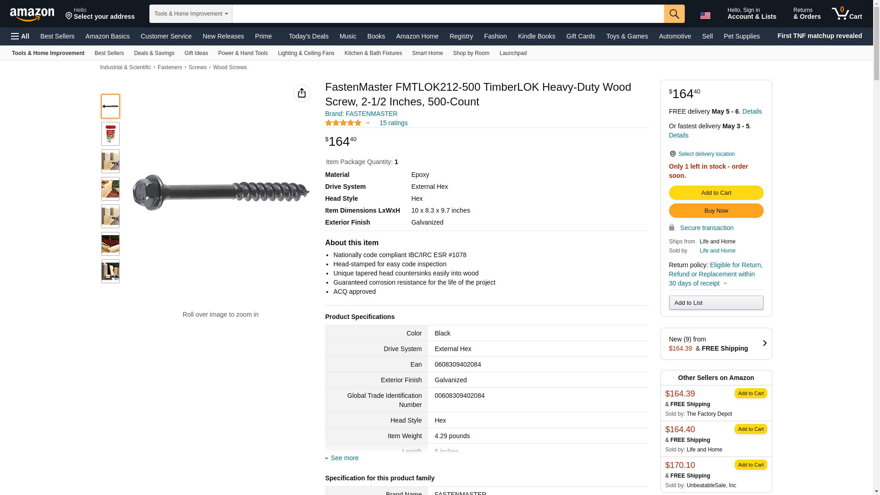Click inside the search text field
The image size is (880, 495).
point(448,14)
